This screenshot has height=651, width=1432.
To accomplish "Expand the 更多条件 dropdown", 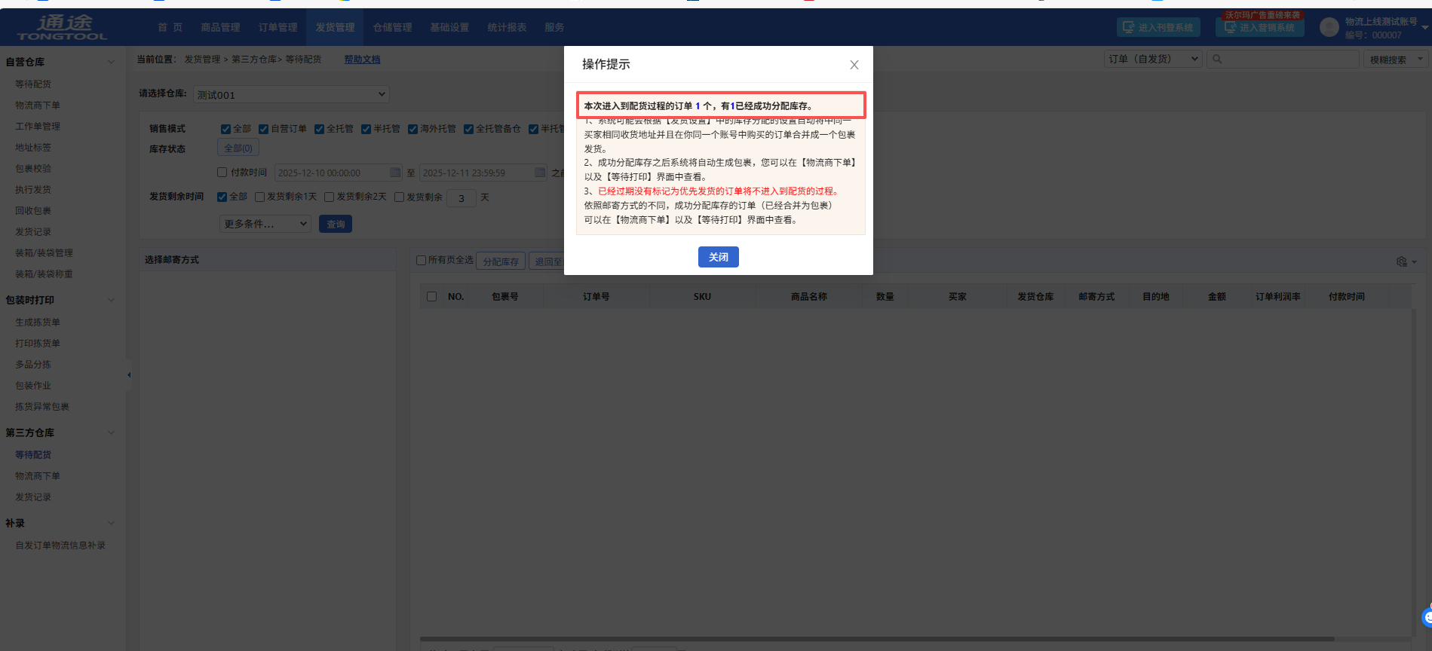I will pyautogui.click(x=265, y=224).
